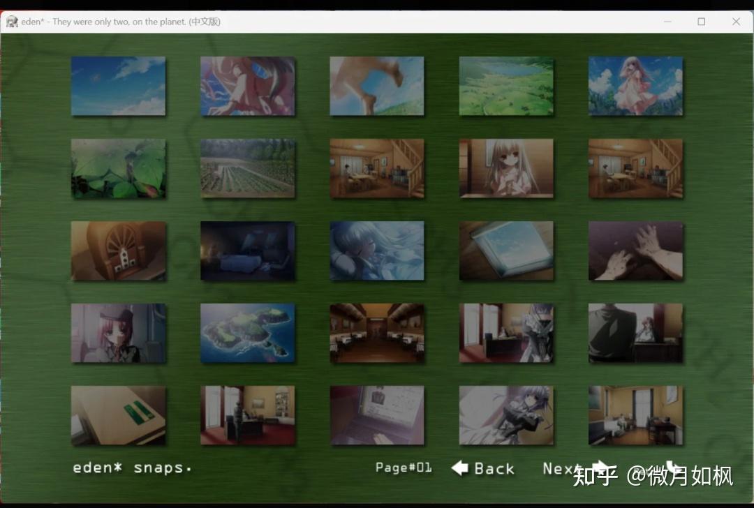This screenshot has height=508, width=754.
Task: Go to previous page with the Back button
Action: tap(492, 468)
